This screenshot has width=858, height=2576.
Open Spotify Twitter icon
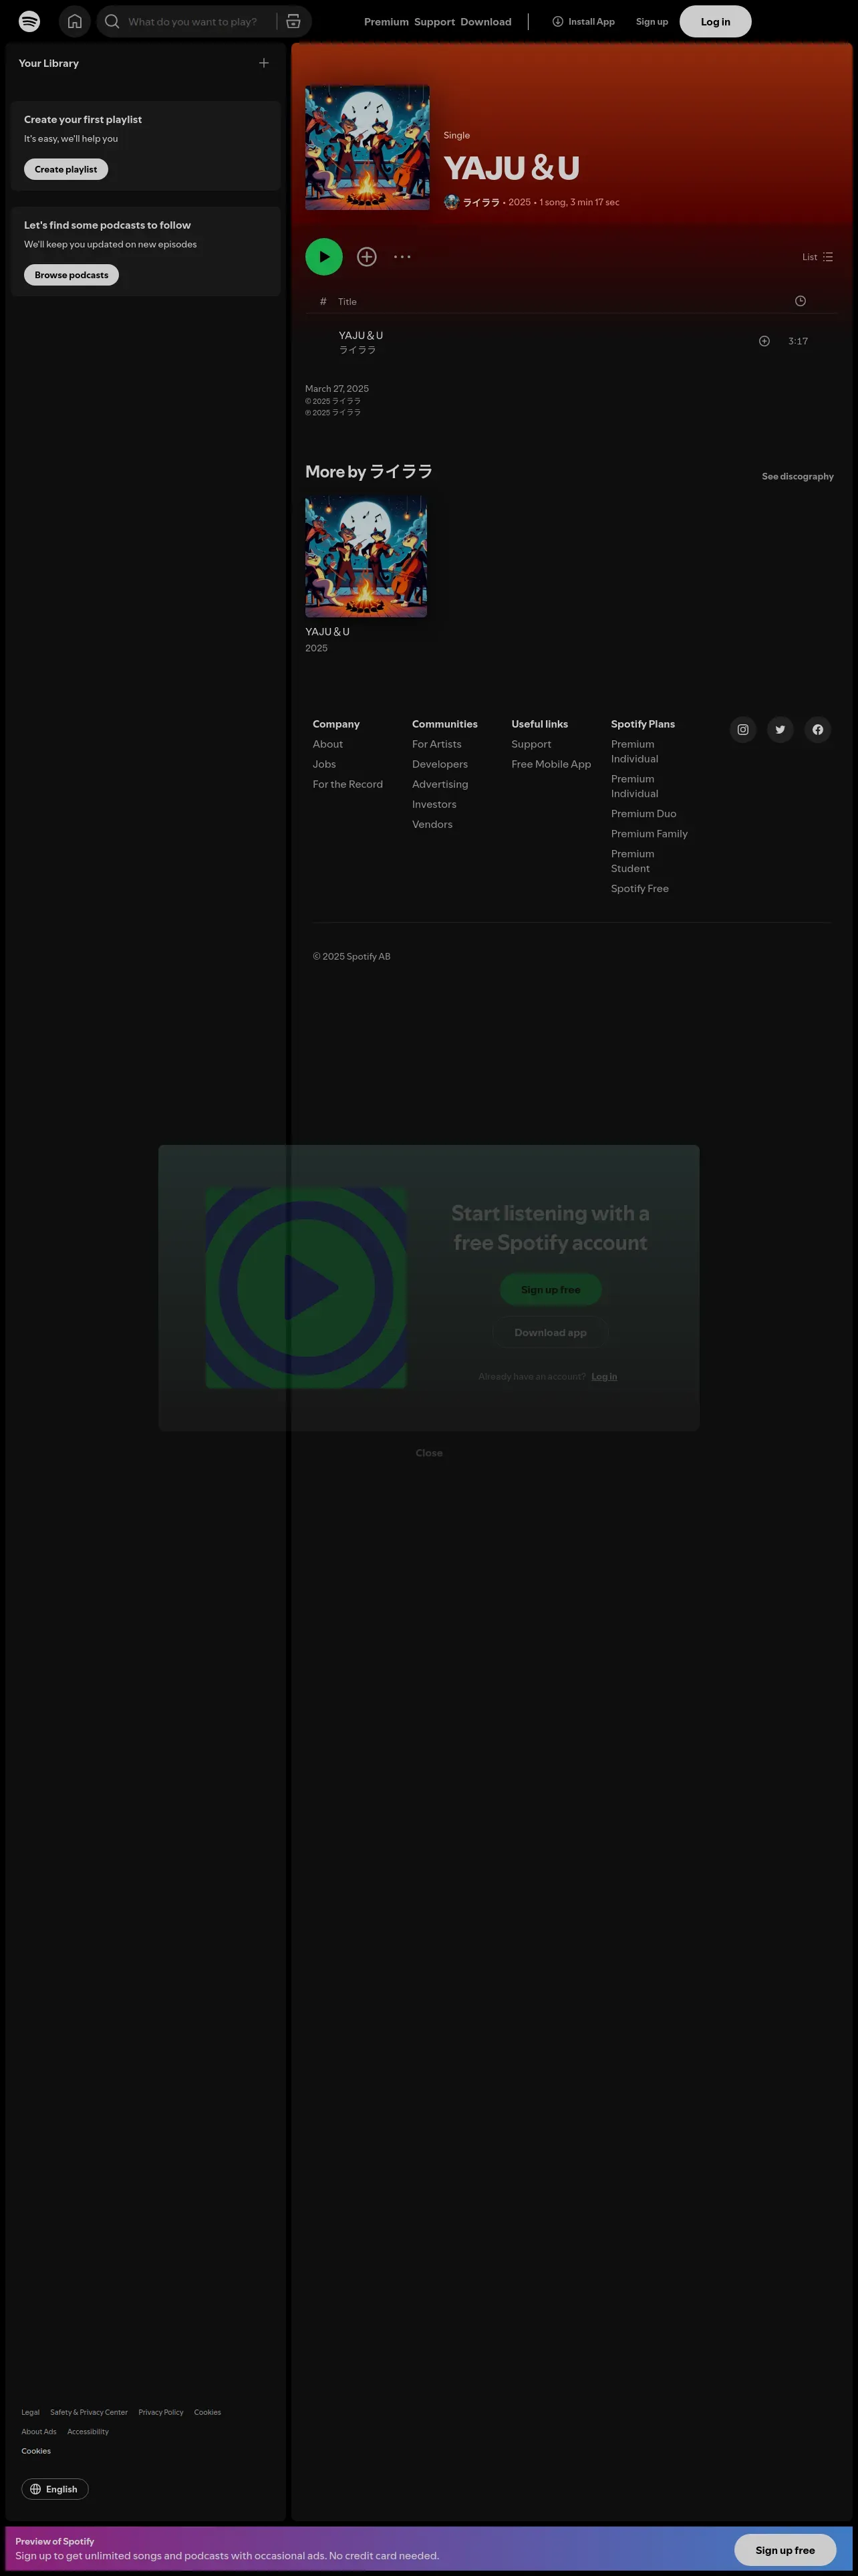(x=780, y=730)
